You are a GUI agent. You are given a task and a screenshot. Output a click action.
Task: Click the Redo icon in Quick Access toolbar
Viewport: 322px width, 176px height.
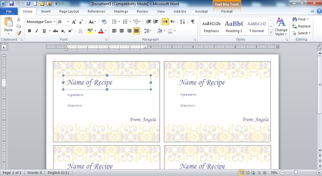pyautogui.click(x=29, y=4)
